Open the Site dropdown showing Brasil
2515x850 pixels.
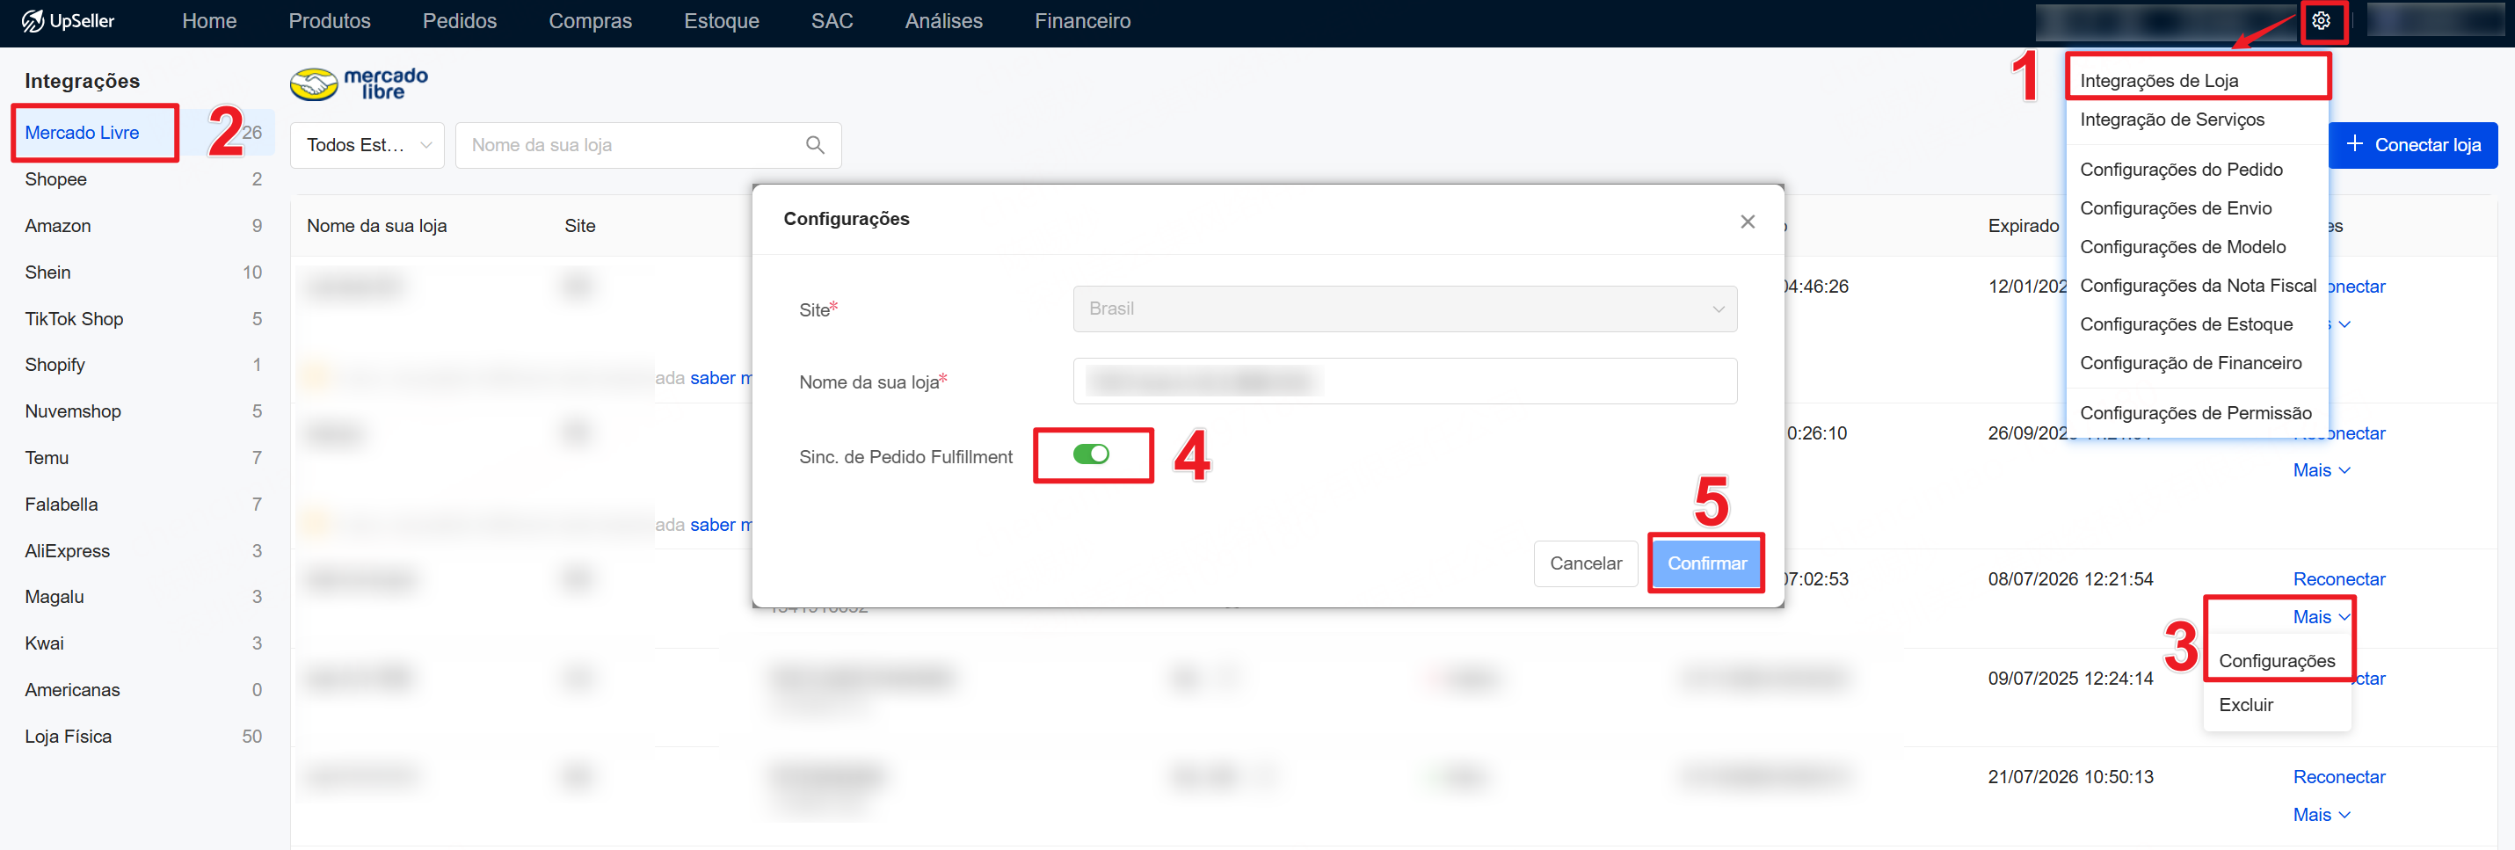pyautogui.click(x=1404, y=309)
